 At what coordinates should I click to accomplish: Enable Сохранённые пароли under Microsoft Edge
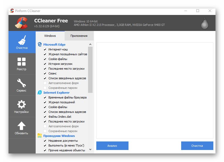pyautogui.click(x=45, y=88)
